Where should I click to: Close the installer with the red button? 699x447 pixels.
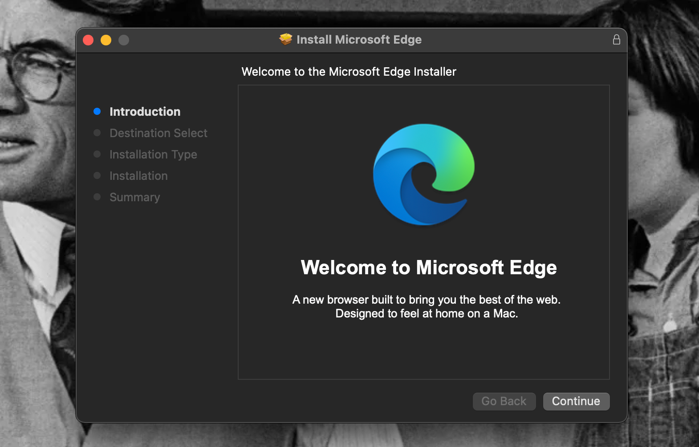click(88, 40)
